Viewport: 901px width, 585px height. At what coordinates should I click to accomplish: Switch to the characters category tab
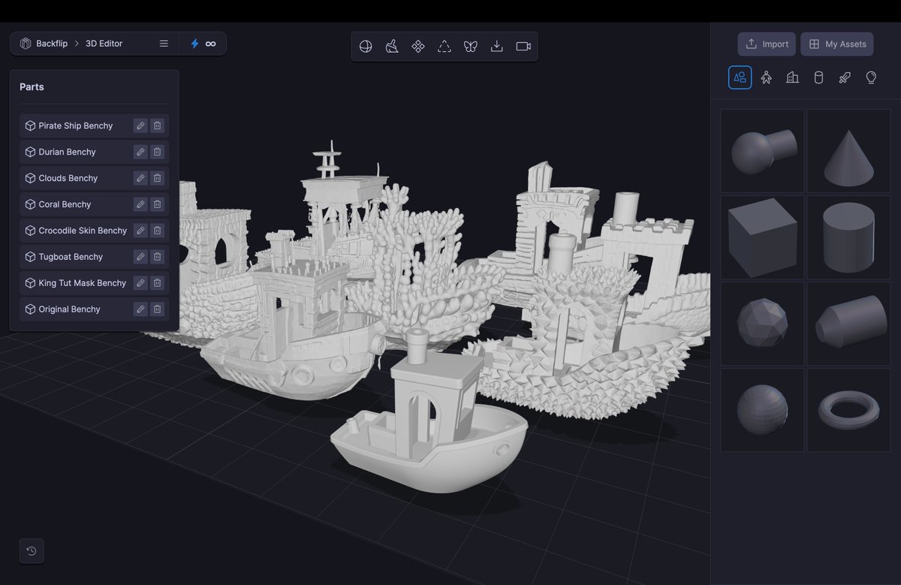click(767, 77)
